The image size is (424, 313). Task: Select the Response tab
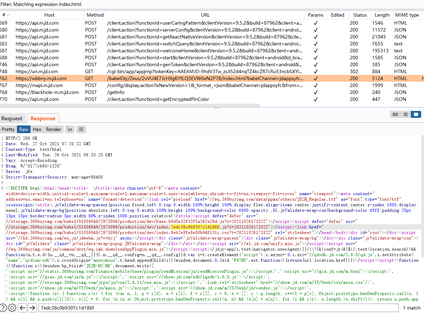click(x=43, y=119)
